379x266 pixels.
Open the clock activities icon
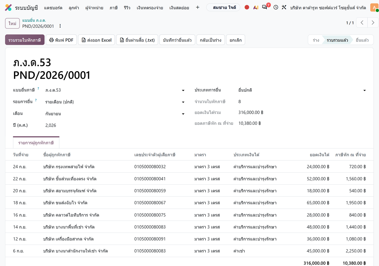[276, 7]
